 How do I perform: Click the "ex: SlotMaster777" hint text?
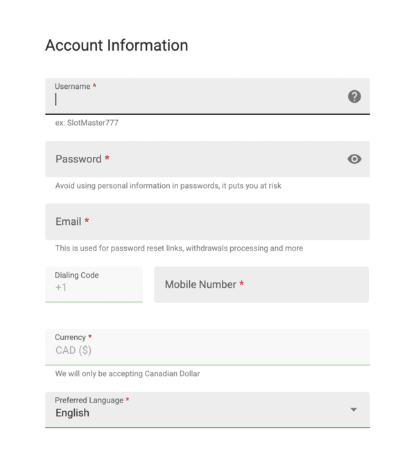(x=87, y=123)
